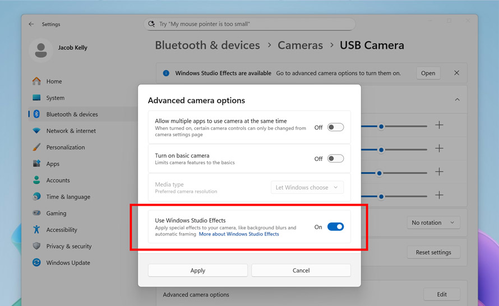Click the Privacy shield icon

point(36,246)
